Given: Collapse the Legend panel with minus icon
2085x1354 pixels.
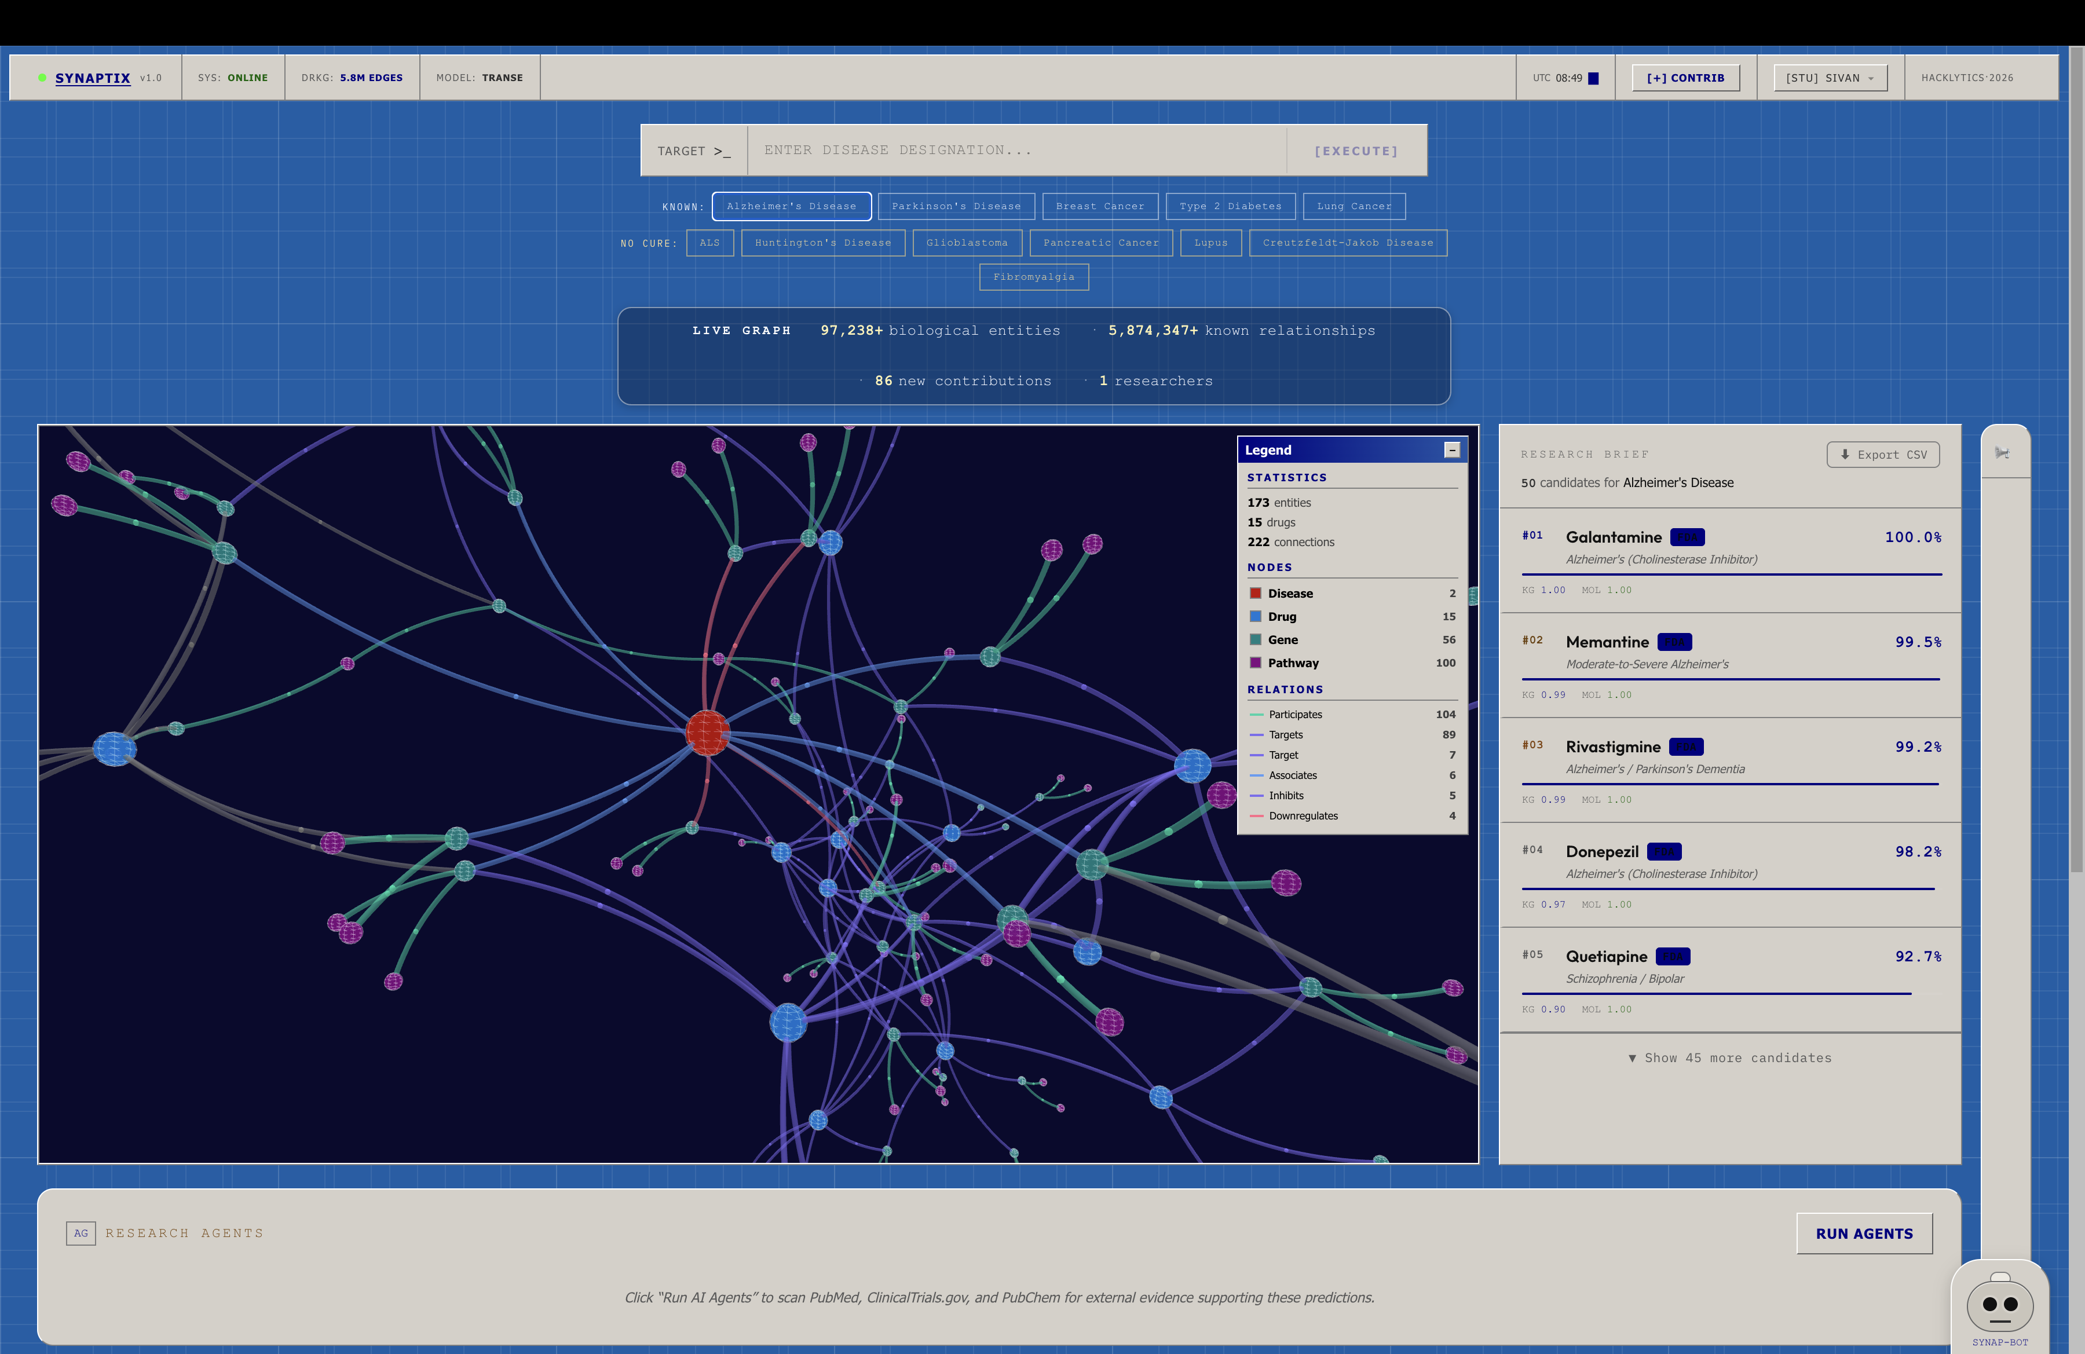Looking at the screenshot, I should coord(1451,449).
